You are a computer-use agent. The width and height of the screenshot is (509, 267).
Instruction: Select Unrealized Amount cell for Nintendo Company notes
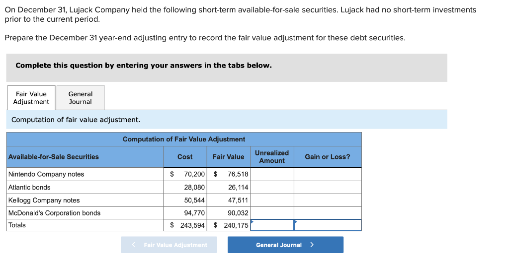tap(272, 174)
